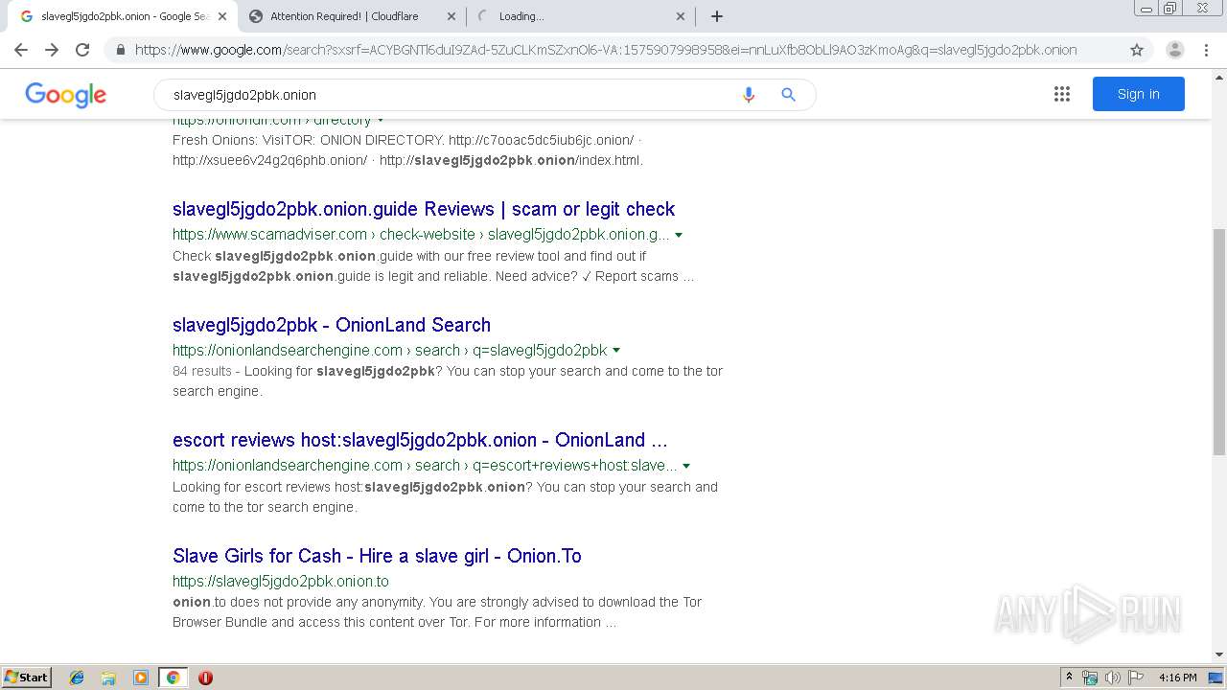This screenshot has height=690, width=1227.
Task: Click the 'Fresh Onions: VisiTOR' snippet text
Action: pyautogui.click(x=243, y=140)
